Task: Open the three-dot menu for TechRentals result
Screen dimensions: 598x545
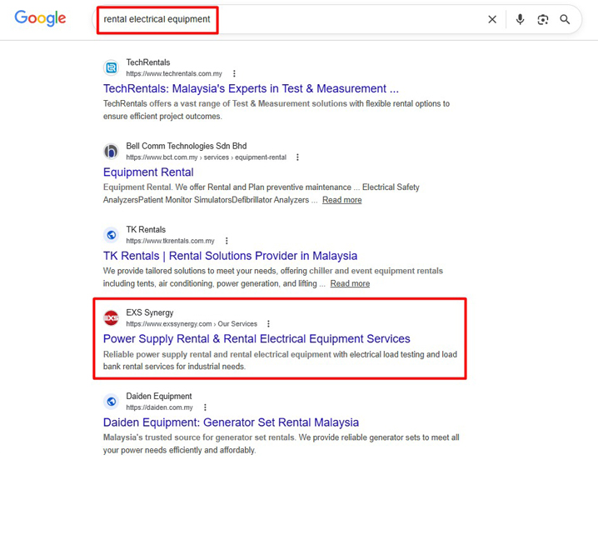Action: click(234, 73)
